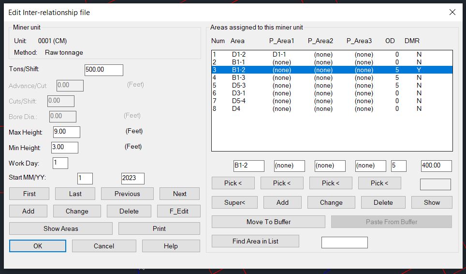The height and width of the screenshot is (274, 466).
Task: Click the Pick < button under Area field
Action: 233,183
